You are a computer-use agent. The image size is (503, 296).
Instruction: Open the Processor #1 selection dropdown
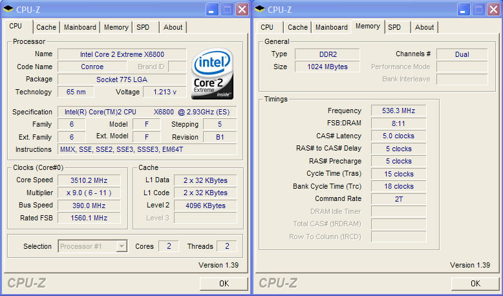point(92,246)
